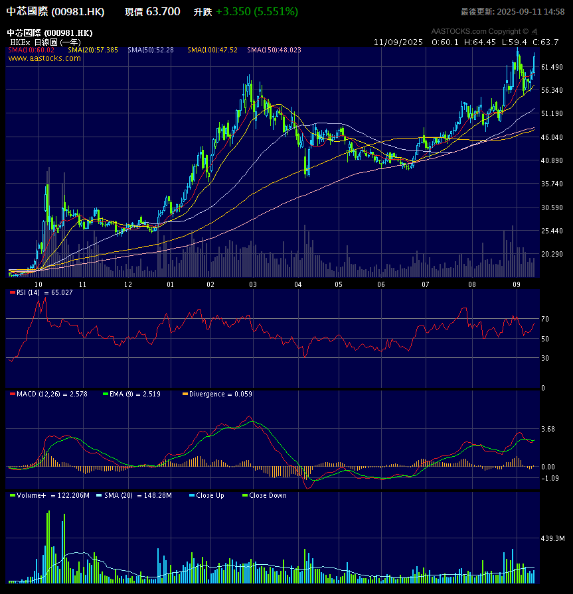Click the high price H:64.45
Image resolution: width=573 pixels, height=594 pixels.
(480, 42)
